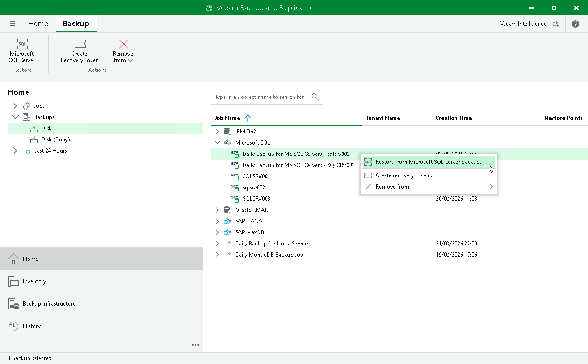Click the Oracle RMAN database icon
The width and height of the screenshot is (588, 364).
[228, 210]
